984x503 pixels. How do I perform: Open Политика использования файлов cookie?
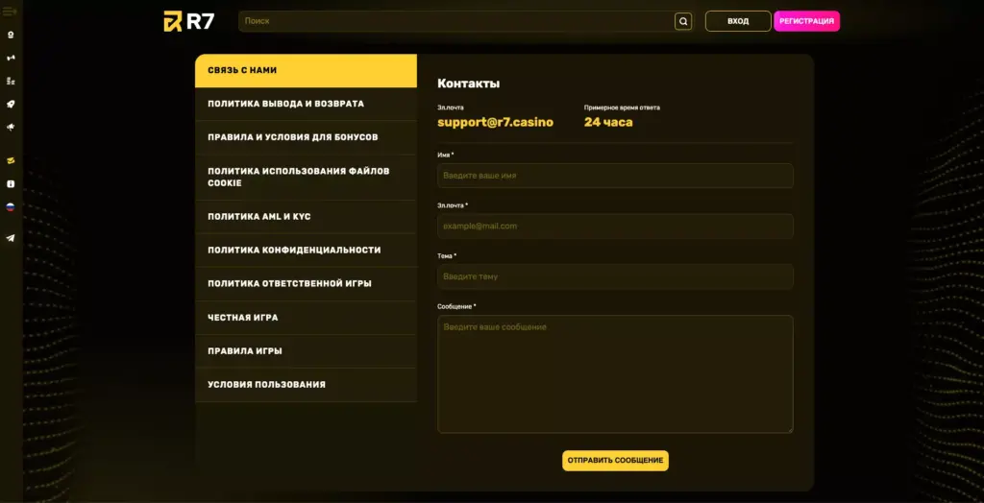click(306, 178)
